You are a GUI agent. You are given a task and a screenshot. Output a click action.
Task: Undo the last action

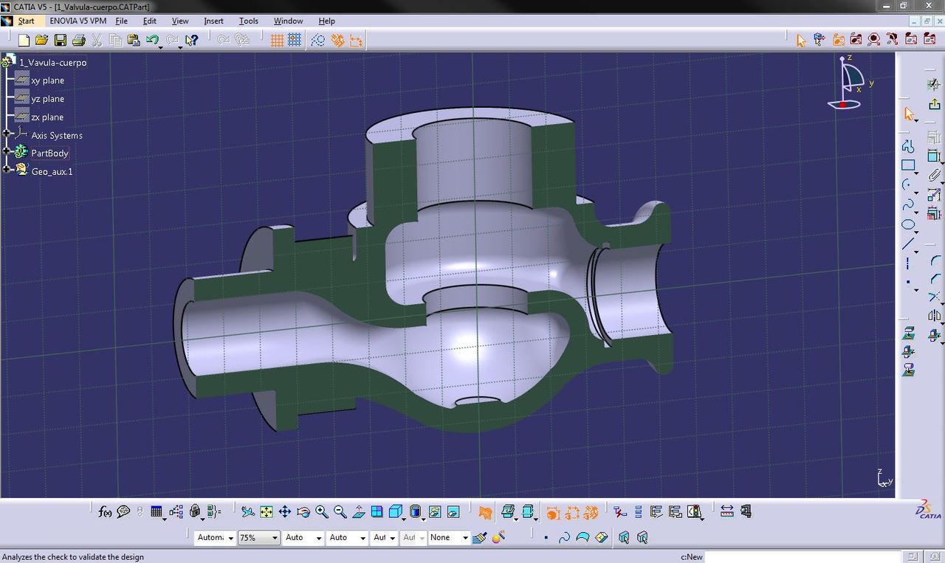pos(152,40)
